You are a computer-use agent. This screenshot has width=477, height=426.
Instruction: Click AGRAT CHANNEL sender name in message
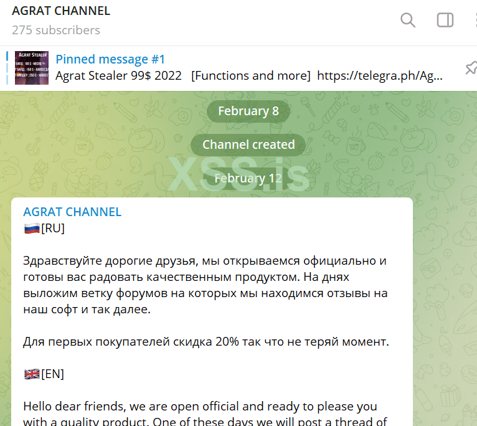tap(72, 212)
